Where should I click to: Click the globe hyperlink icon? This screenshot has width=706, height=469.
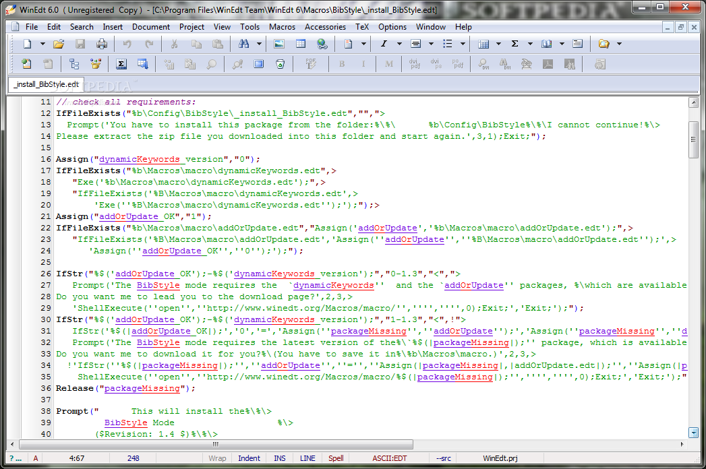pos(322,44)
